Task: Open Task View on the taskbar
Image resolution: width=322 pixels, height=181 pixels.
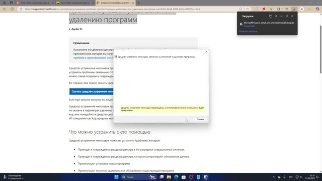Action: pos(162,177)
